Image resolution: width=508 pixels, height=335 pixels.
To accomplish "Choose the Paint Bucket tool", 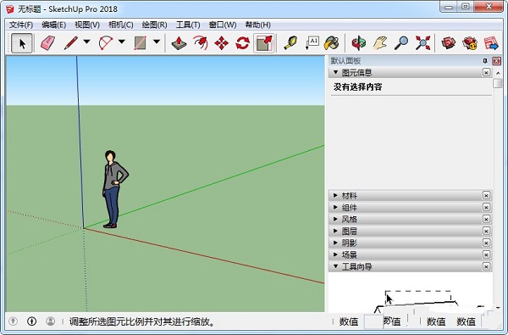I will click(331, 43).
